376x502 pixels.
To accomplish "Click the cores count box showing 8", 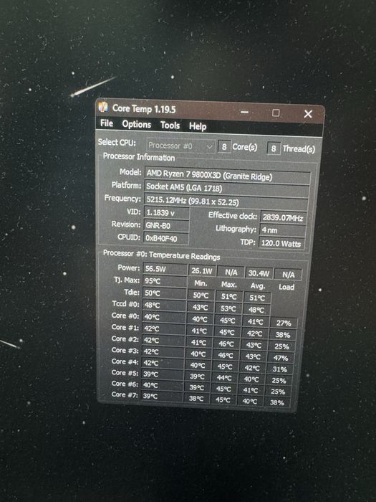I will 224,146.
